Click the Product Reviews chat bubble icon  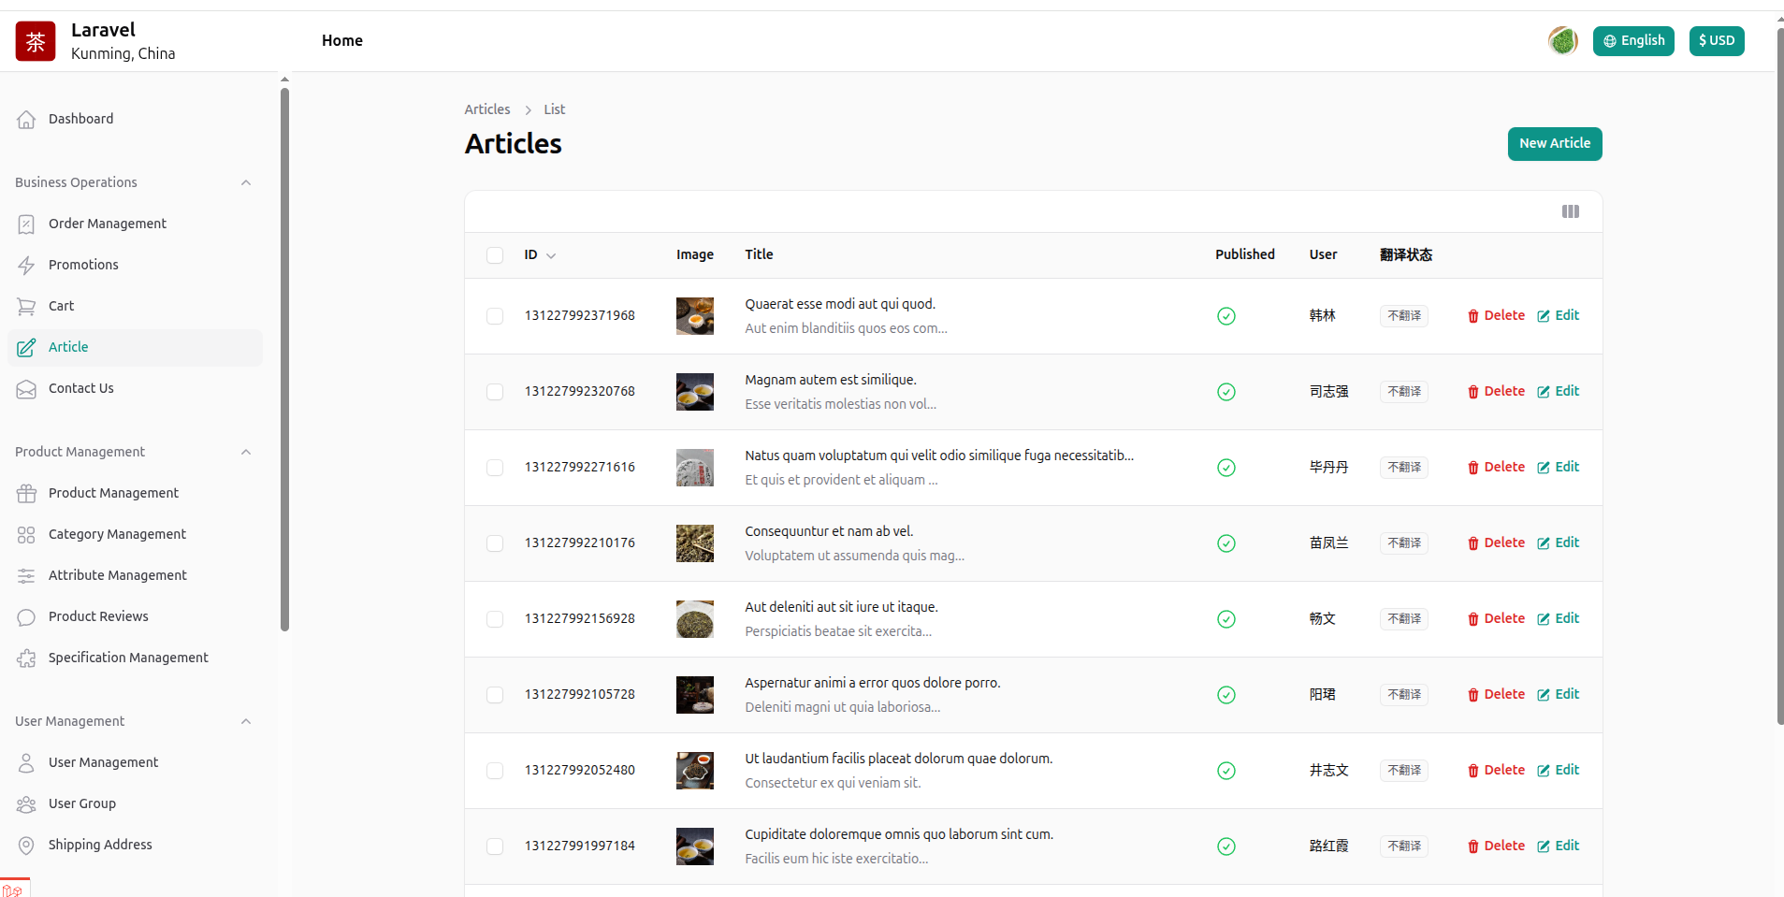click(x=26, y=617)
